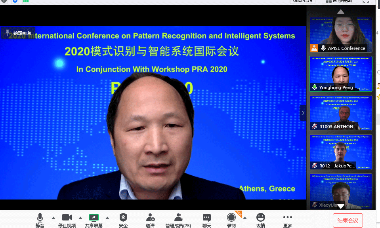Image resolution: width=380 pixels, height=228 pixels.
Task: Switch to Gallery View (画廊视图)
Action: coord(338,1)
